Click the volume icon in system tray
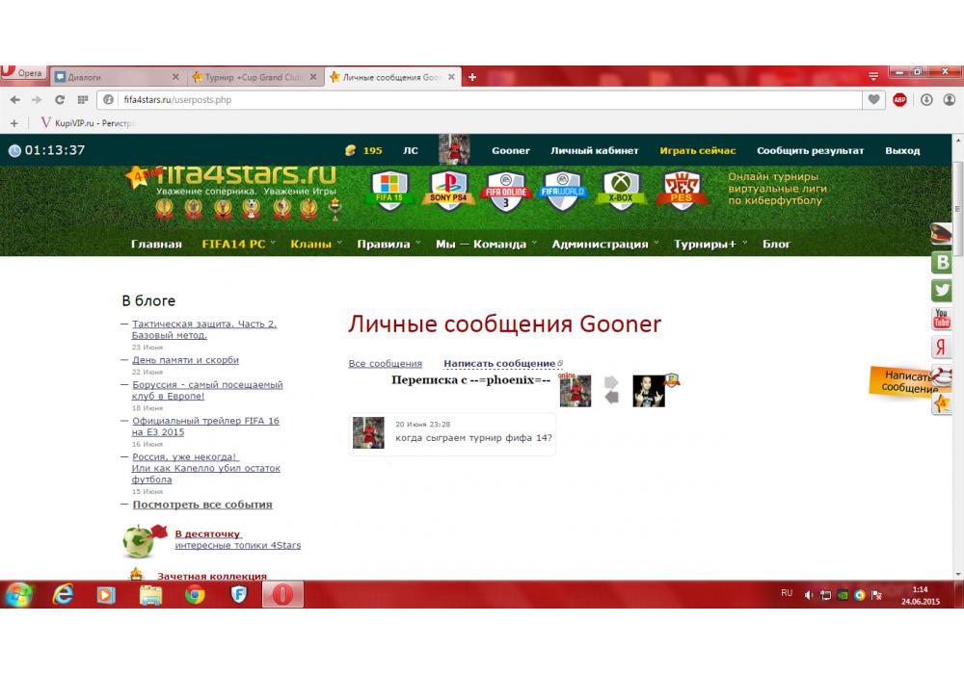 pos(809,595)
